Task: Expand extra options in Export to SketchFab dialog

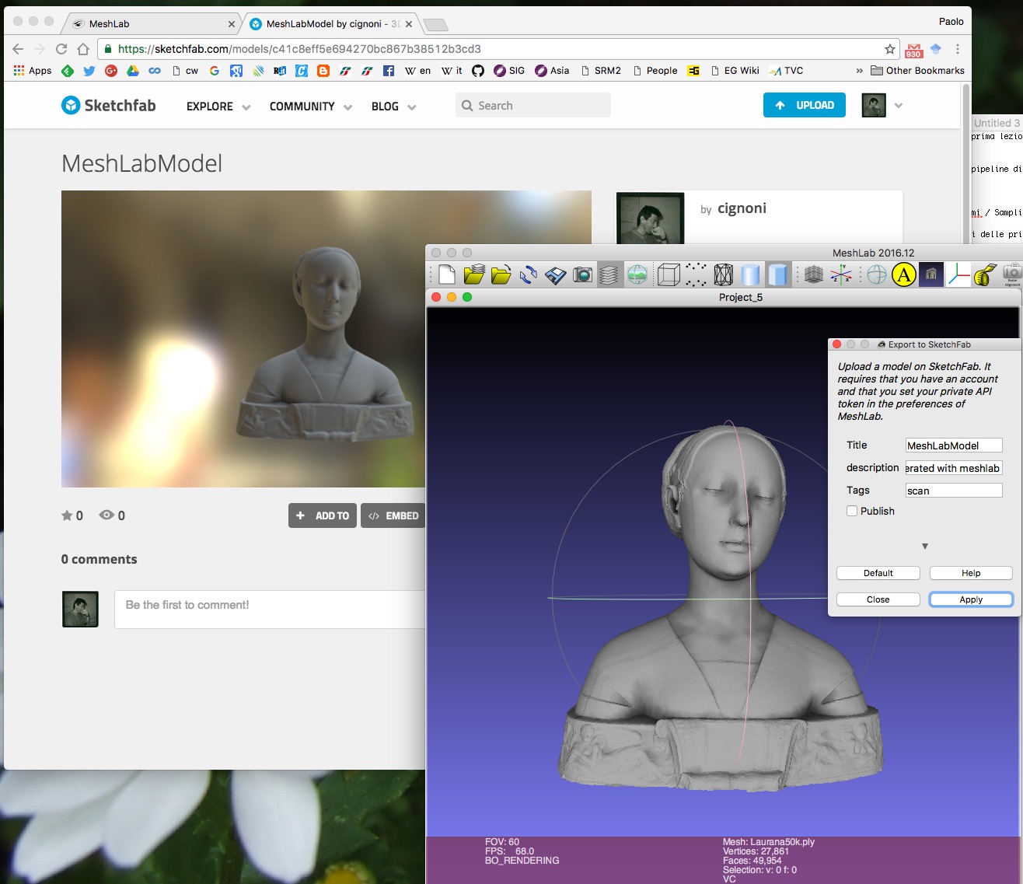Action: coord(924,547)
